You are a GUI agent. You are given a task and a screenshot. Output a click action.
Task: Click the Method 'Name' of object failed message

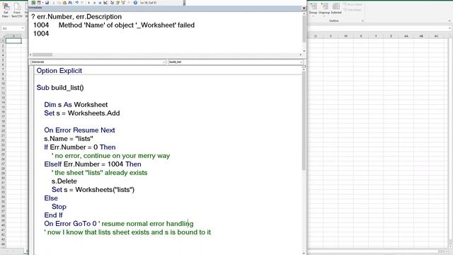click(127, 25)
